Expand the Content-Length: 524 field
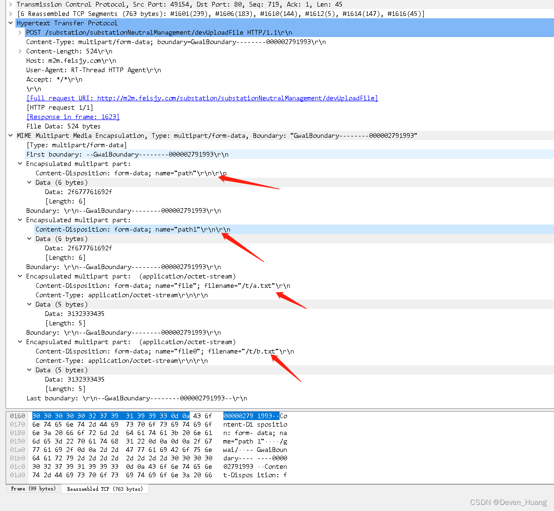 [x=19, y=51]
